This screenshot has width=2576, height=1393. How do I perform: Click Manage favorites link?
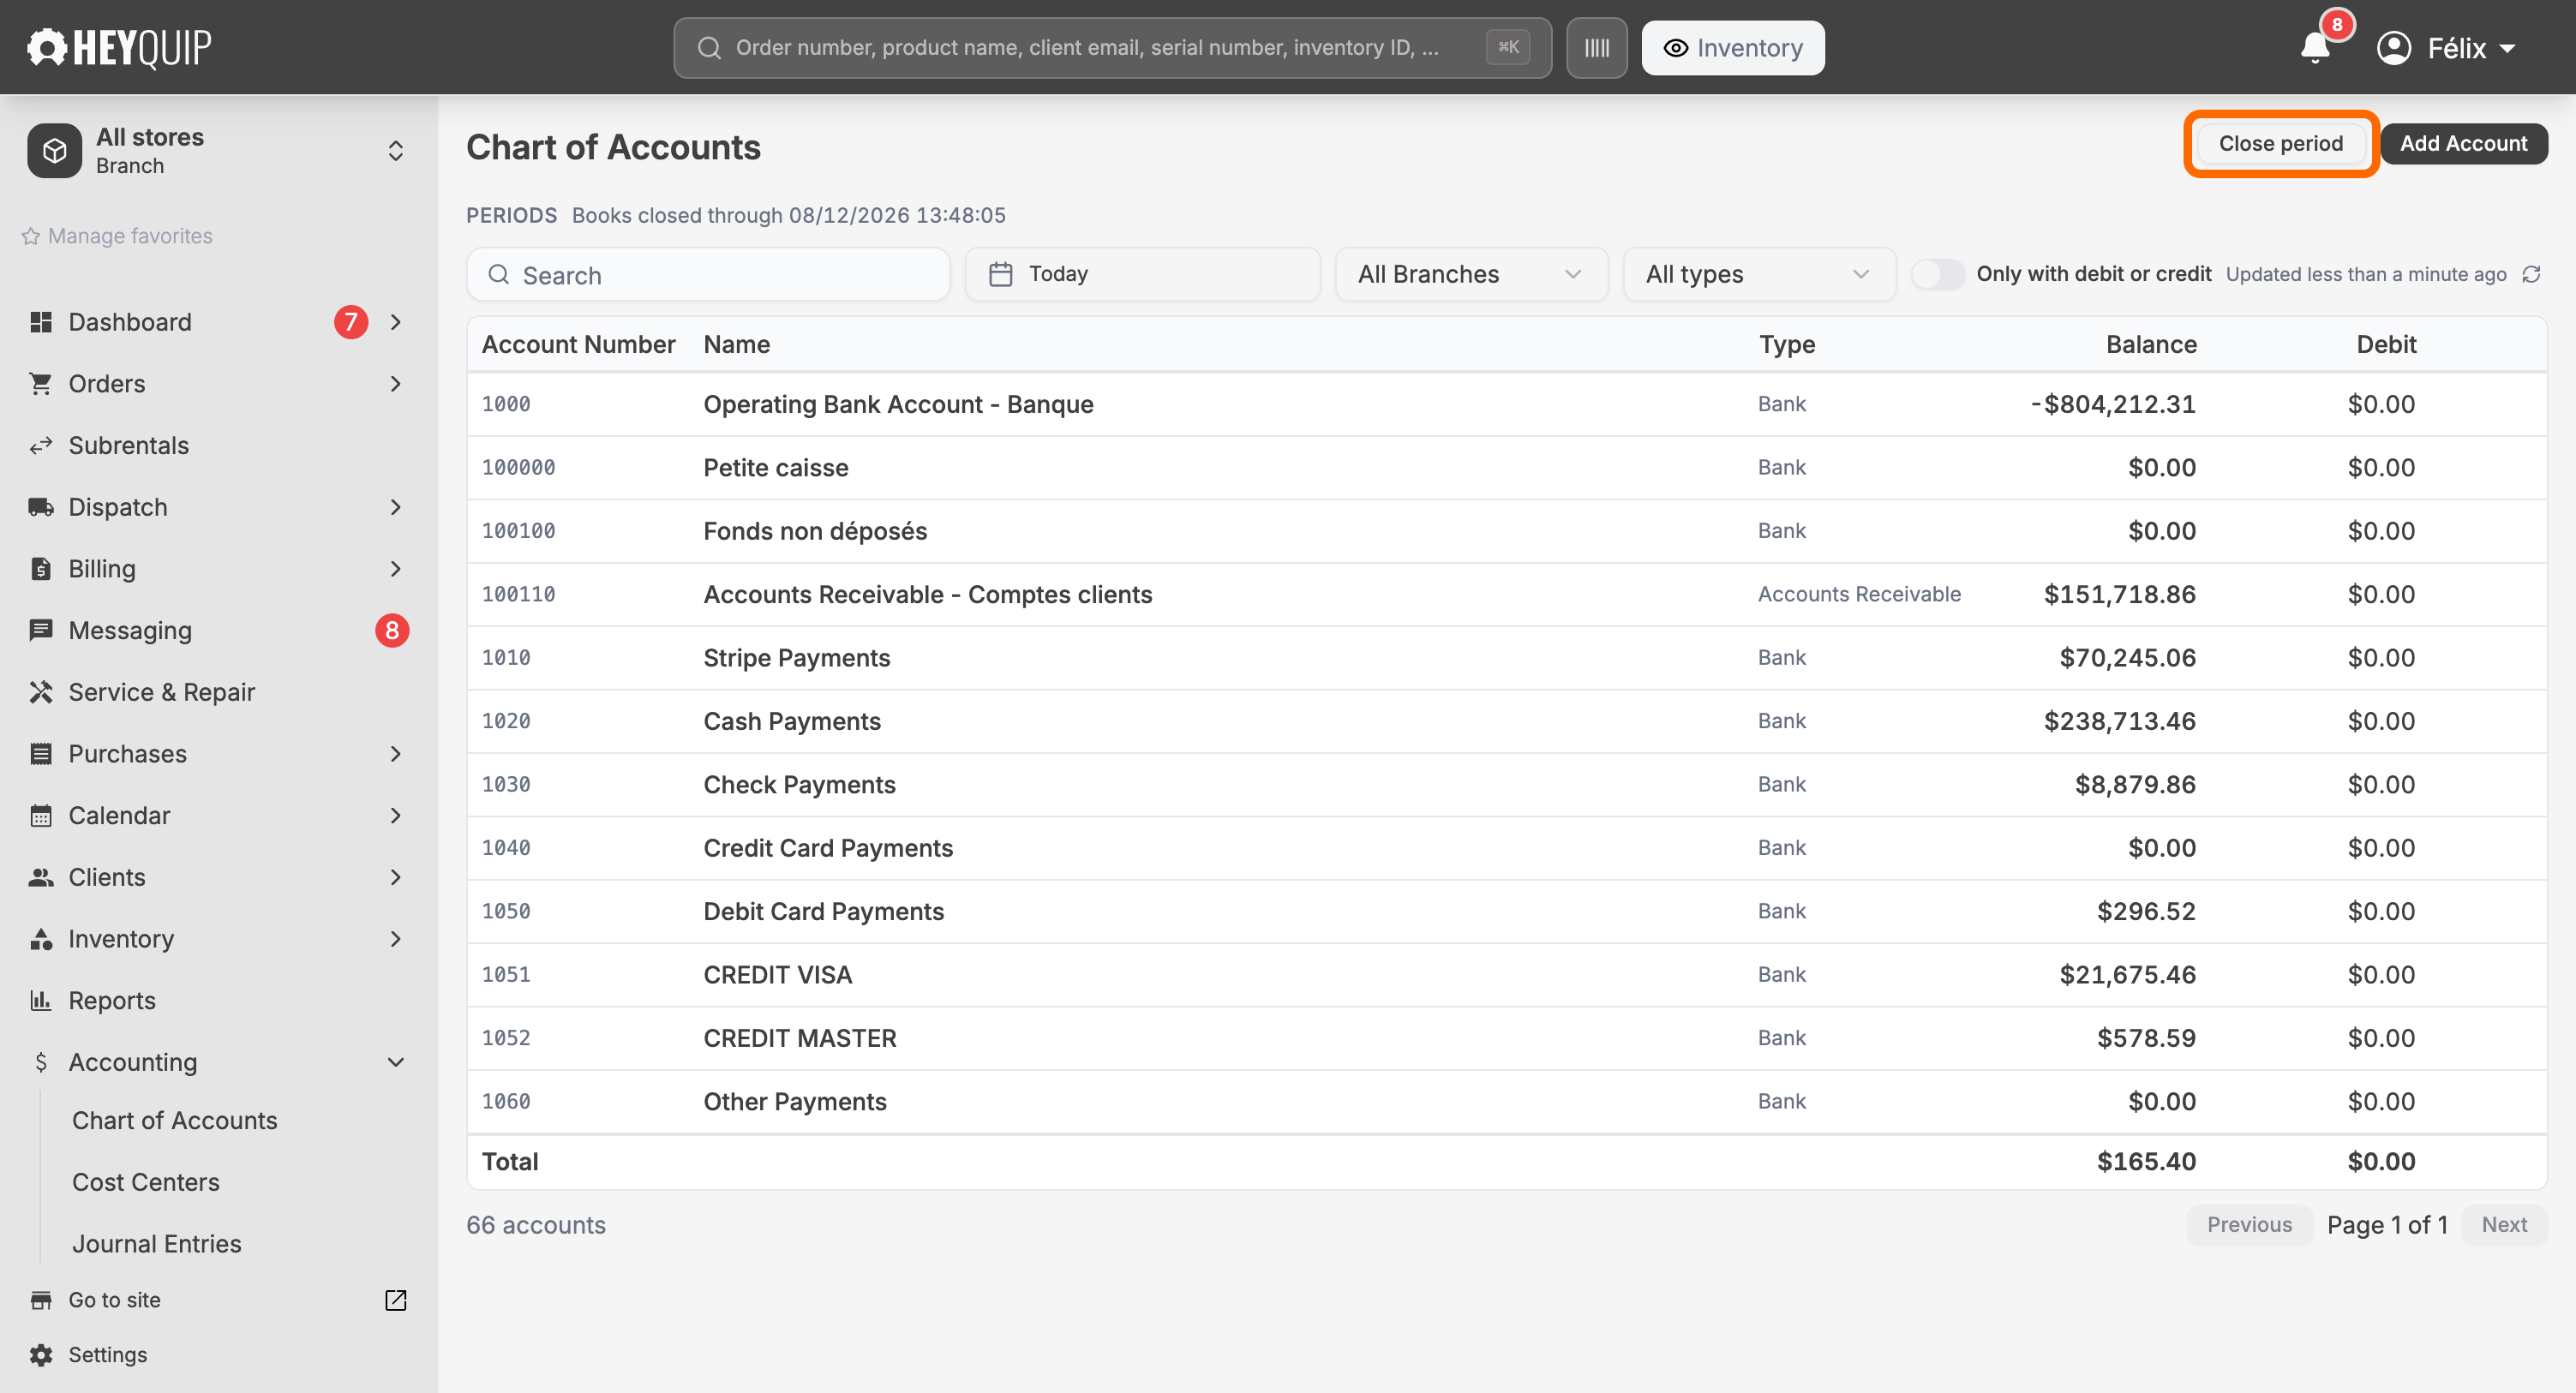click(x=117, y=236)
